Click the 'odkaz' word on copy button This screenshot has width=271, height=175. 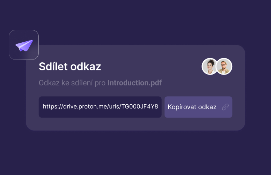pyautogui.click(x=207, y=107)
